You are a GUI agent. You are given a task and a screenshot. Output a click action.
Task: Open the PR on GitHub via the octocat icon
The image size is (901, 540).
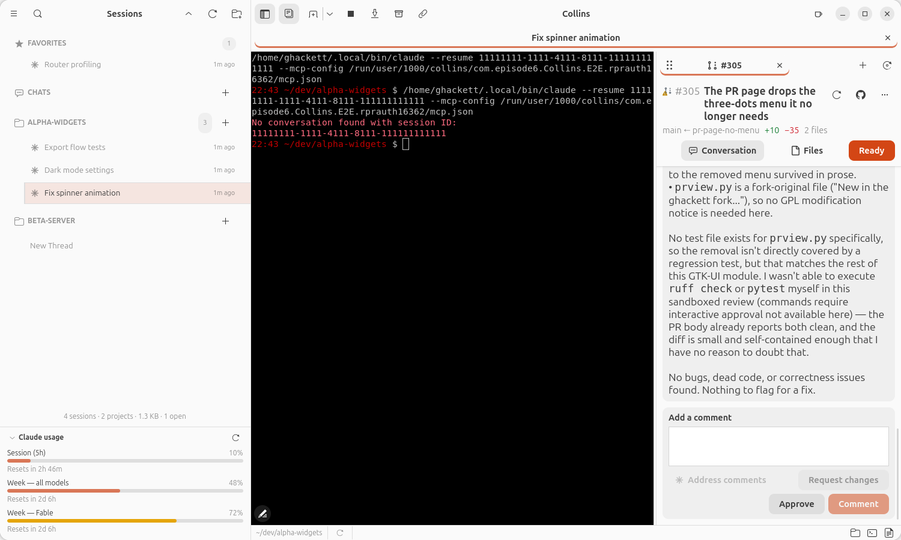(861, 95)
